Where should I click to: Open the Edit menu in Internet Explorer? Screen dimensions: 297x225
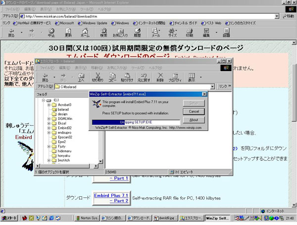[30, 9]
